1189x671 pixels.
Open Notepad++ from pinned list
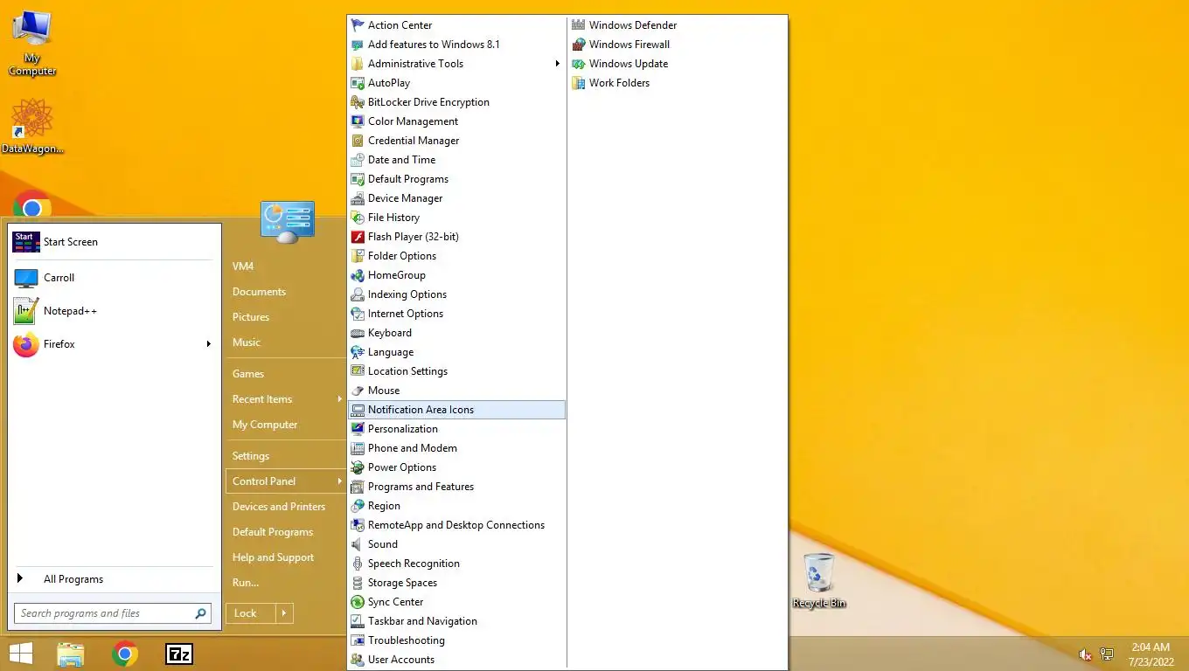point(114,311)
